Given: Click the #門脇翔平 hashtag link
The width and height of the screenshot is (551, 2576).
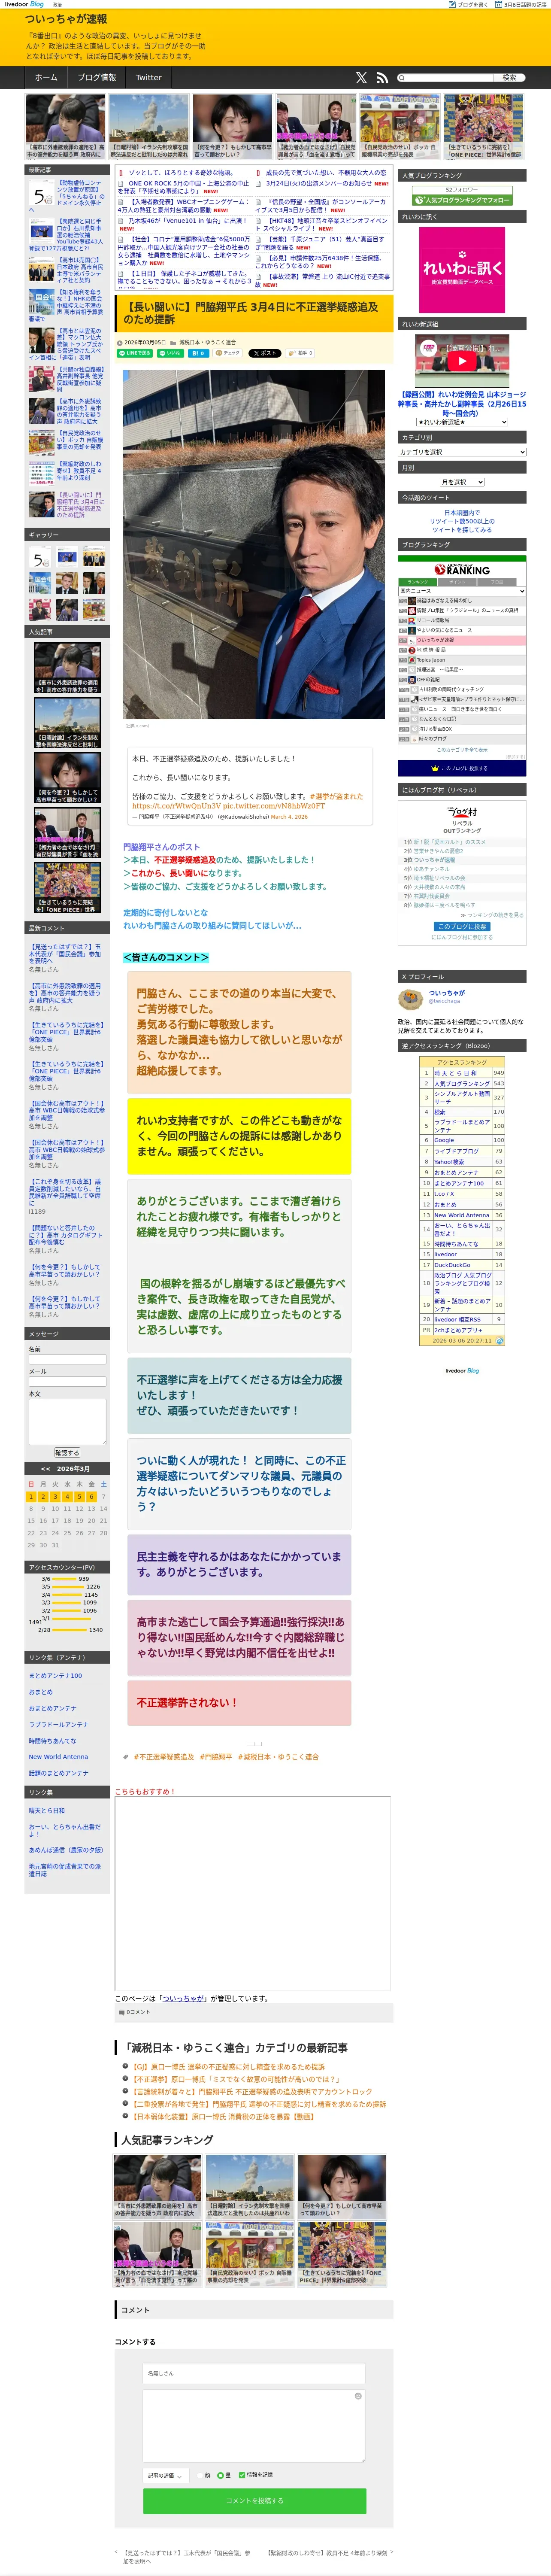Looking at the screenshot, I should [216, 1757].
